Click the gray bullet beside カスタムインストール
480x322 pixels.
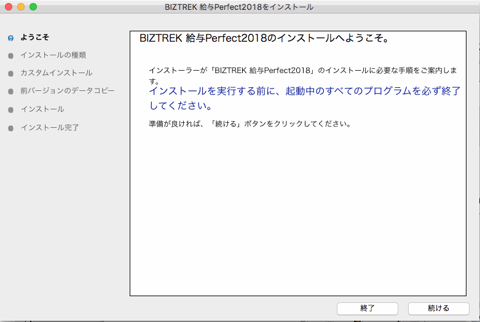coord(10,74)
